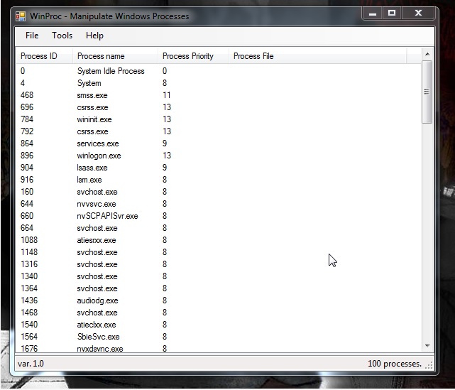Click the Process File column header
Screen dimensions: 455x390
point(318,55)
